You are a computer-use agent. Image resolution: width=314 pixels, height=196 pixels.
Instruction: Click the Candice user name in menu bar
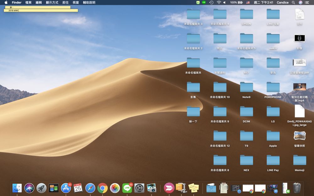283,3
